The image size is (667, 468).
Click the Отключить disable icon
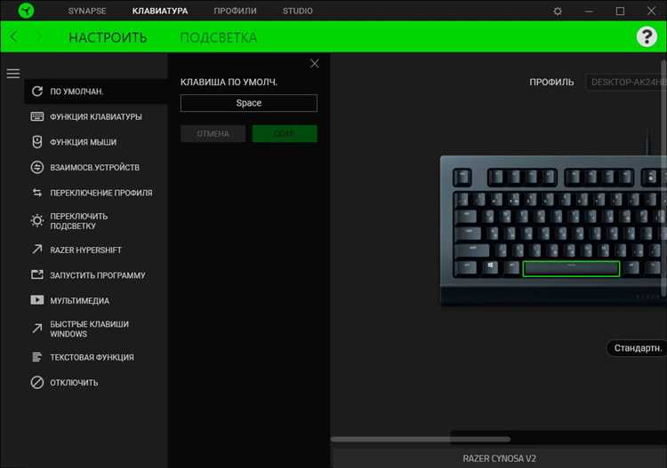[x=37, y=383]
